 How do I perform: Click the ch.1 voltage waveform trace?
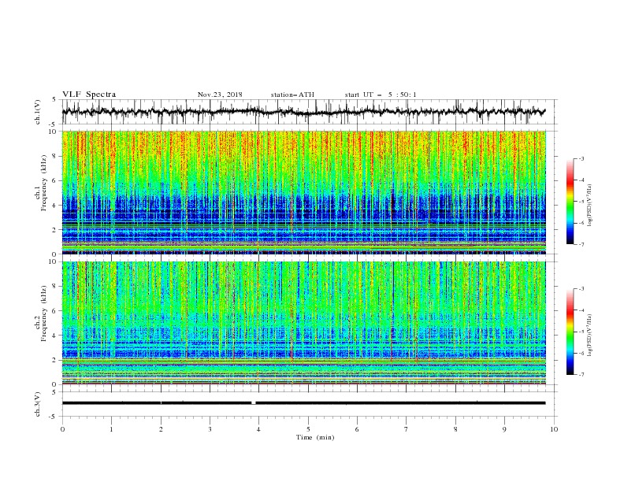(x=303, y=112)
